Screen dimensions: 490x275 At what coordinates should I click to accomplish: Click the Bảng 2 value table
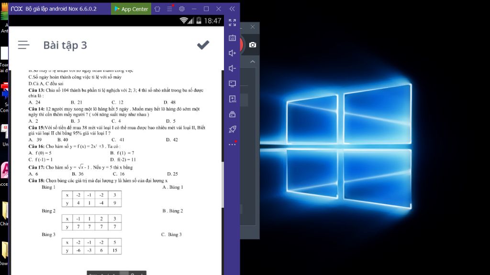point(91,222)
